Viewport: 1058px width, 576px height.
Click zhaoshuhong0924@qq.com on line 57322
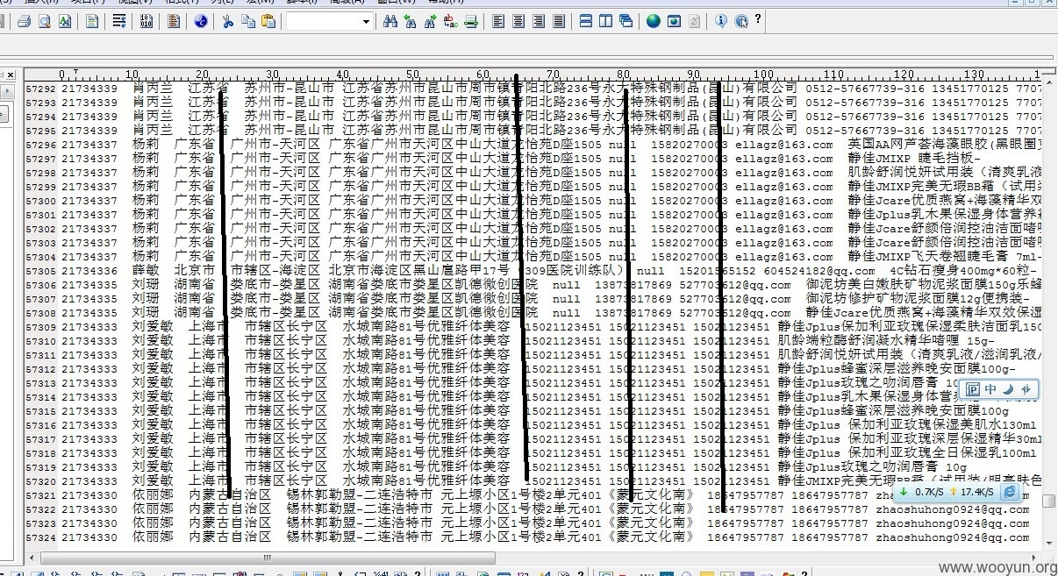click(953, 509)
